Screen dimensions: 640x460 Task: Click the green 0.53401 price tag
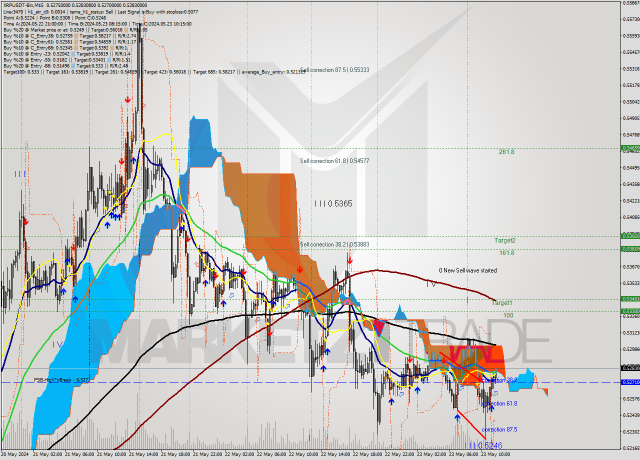pyautogui.click(x=630, y=298)
